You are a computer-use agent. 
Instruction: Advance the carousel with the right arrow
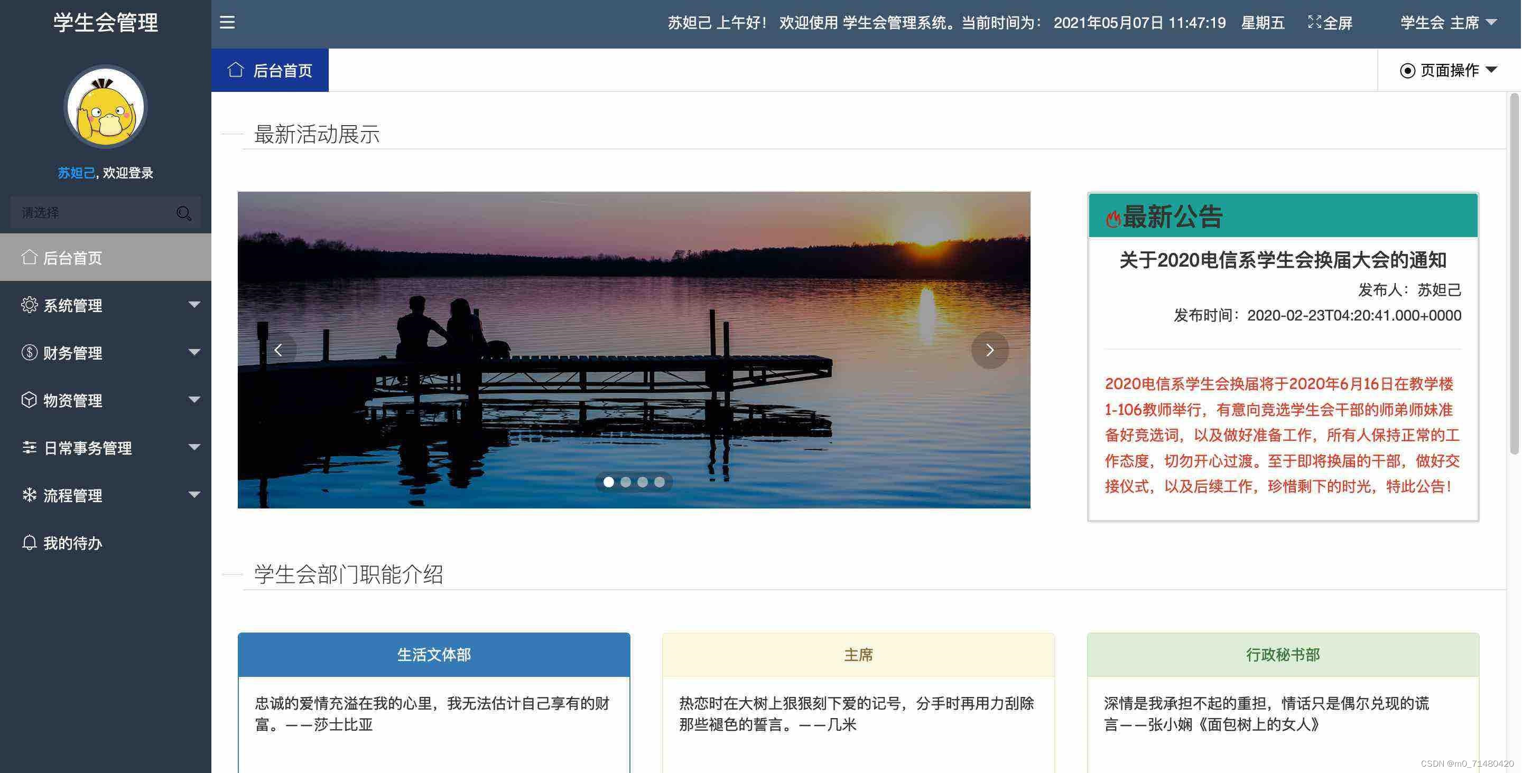(x=990, y=350)
